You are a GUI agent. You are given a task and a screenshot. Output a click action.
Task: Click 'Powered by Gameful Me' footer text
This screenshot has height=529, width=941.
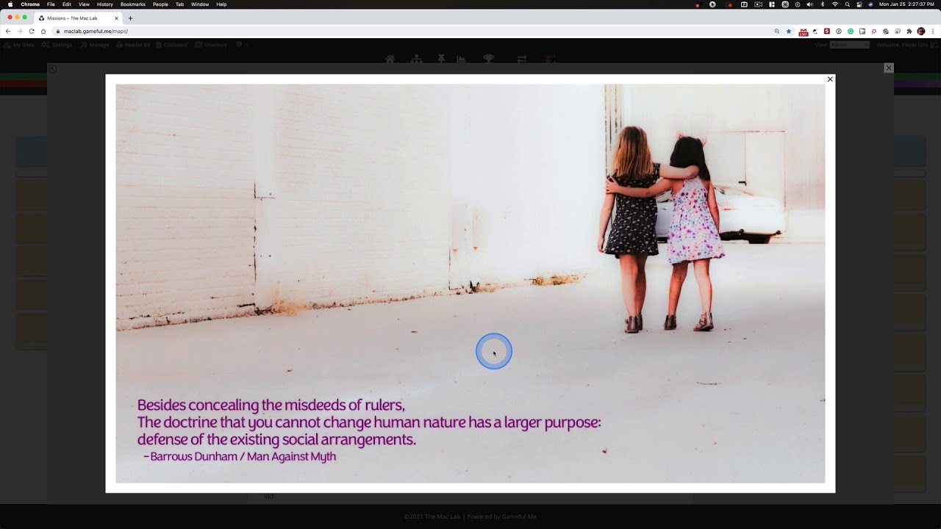(x=501, y=517)
